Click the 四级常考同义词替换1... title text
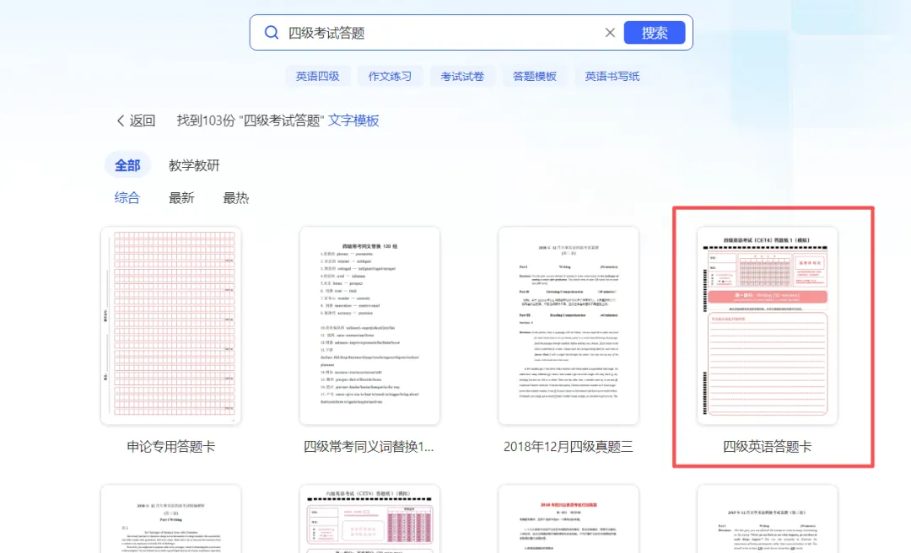The width and height of the screenshot is (911, 553). click(369, 446)
